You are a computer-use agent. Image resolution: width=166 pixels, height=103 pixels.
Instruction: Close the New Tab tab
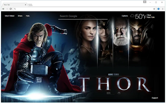coord(25,5)
